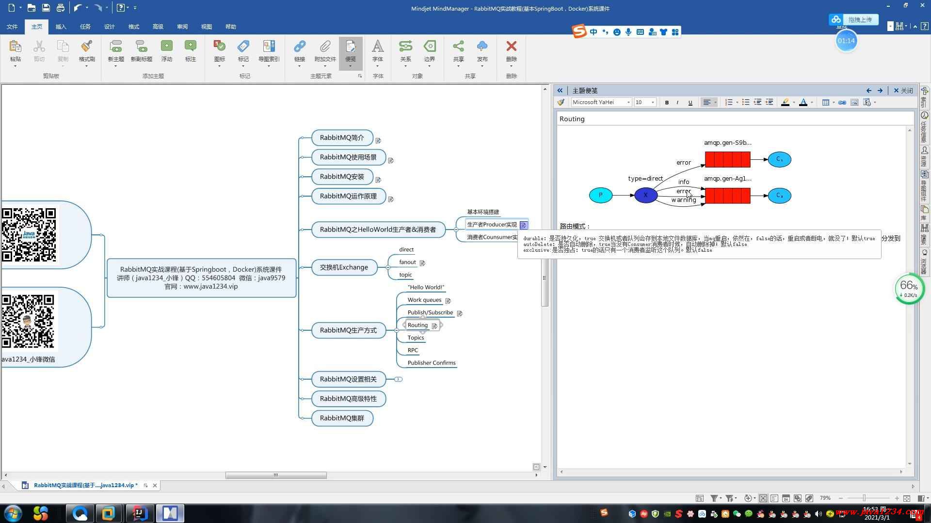Switch to schedule calendar view in status bar
The height and width of the screenshot is (523, 931).
pos(786,498)
